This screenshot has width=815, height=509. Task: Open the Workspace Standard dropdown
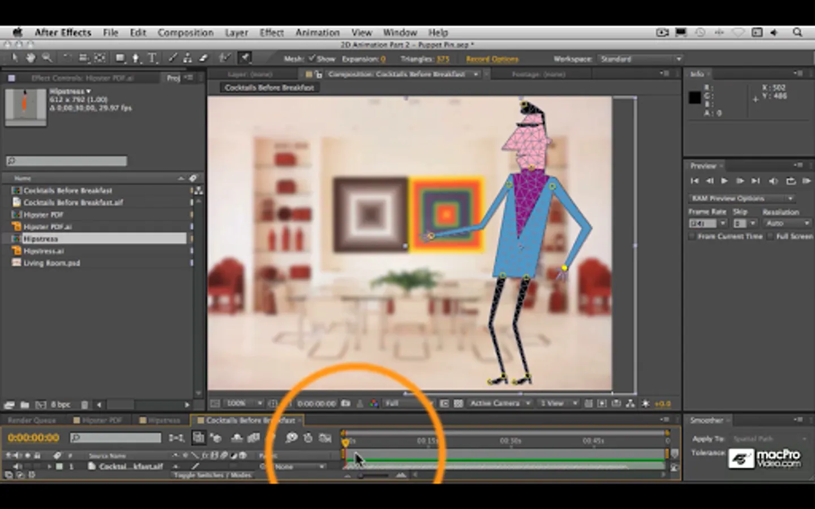pyautogui.click(x=640, y=59)
